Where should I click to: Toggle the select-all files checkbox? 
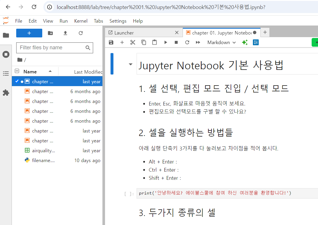pyautogui.click(x=17, y=71)
